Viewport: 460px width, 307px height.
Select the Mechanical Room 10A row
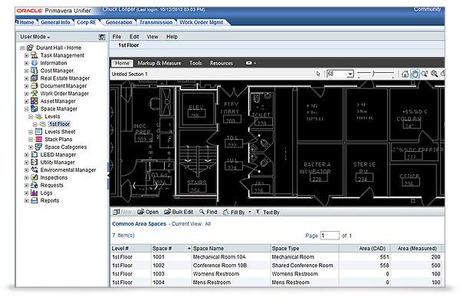click(276, 257)
